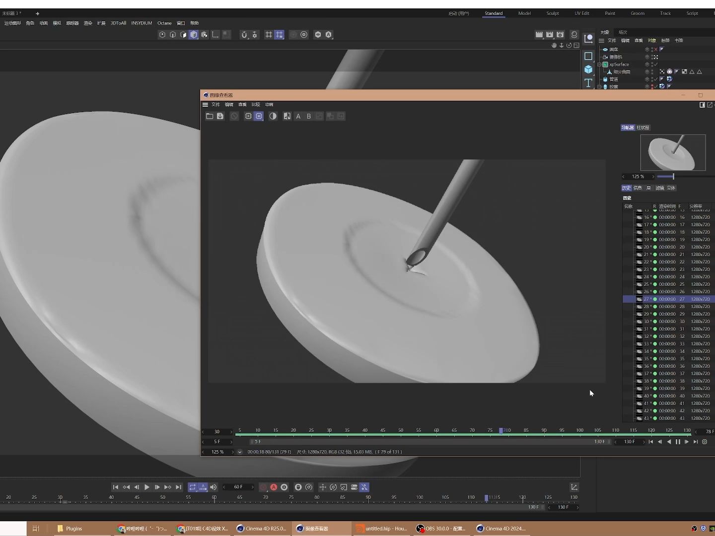Set image as B for comparison
This screenshot has height=536, width=715.
coord(308,116)
